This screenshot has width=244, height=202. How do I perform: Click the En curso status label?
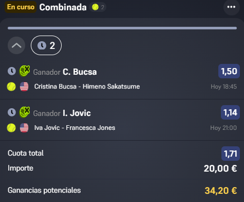(21, 7)
